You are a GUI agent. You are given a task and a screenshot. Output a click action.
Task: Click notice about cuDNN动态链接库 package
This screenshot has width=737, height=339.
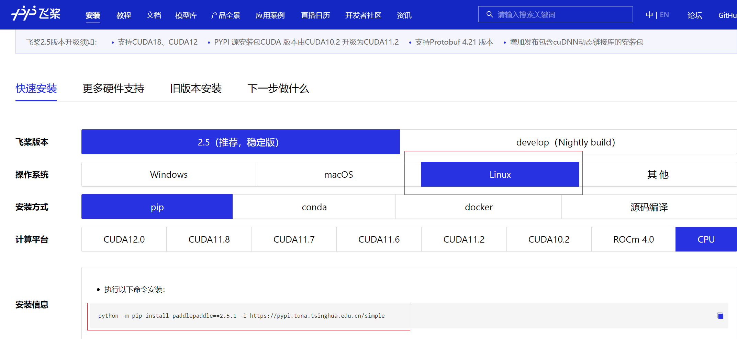pyautogui.click(x=577, y=42)
